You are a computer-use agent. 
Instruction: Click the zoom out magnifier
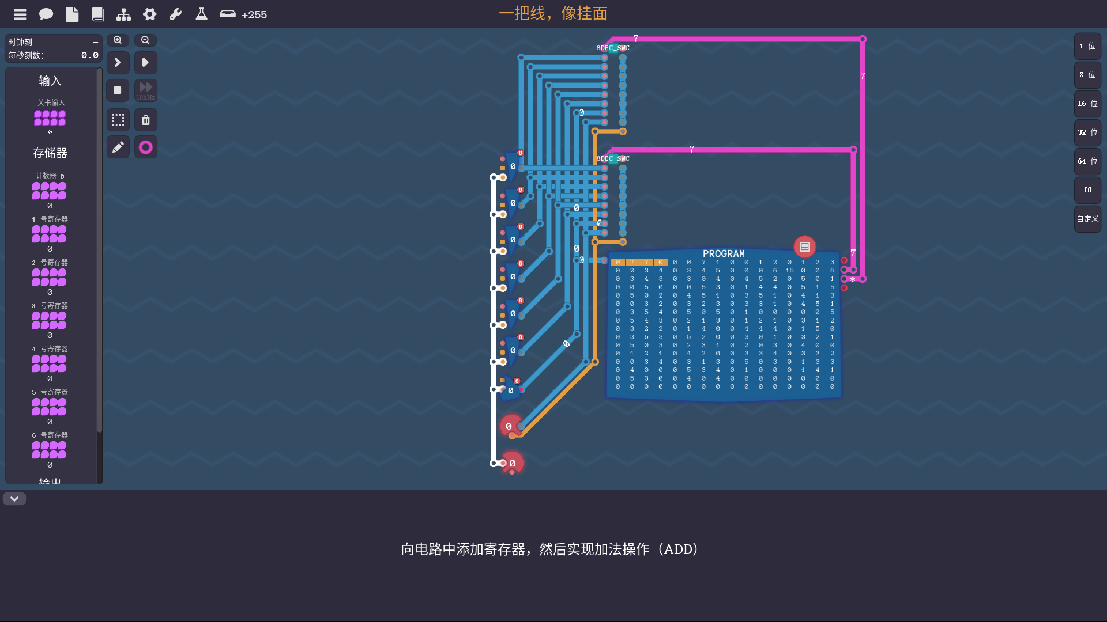[145, 40]
